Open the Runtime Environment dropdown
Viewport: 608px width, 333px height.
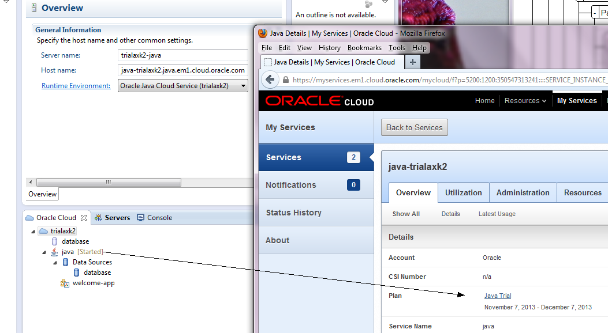(243, 86)
